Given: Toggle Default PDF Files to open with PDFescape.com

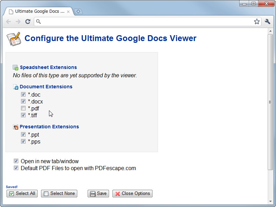Looking at the screenshot, I should click(16, 168).
